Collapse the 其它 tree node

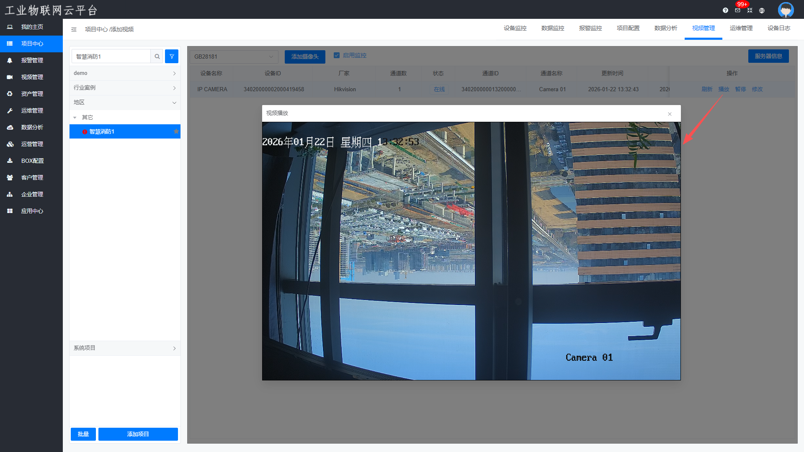[x=75, y=118]
